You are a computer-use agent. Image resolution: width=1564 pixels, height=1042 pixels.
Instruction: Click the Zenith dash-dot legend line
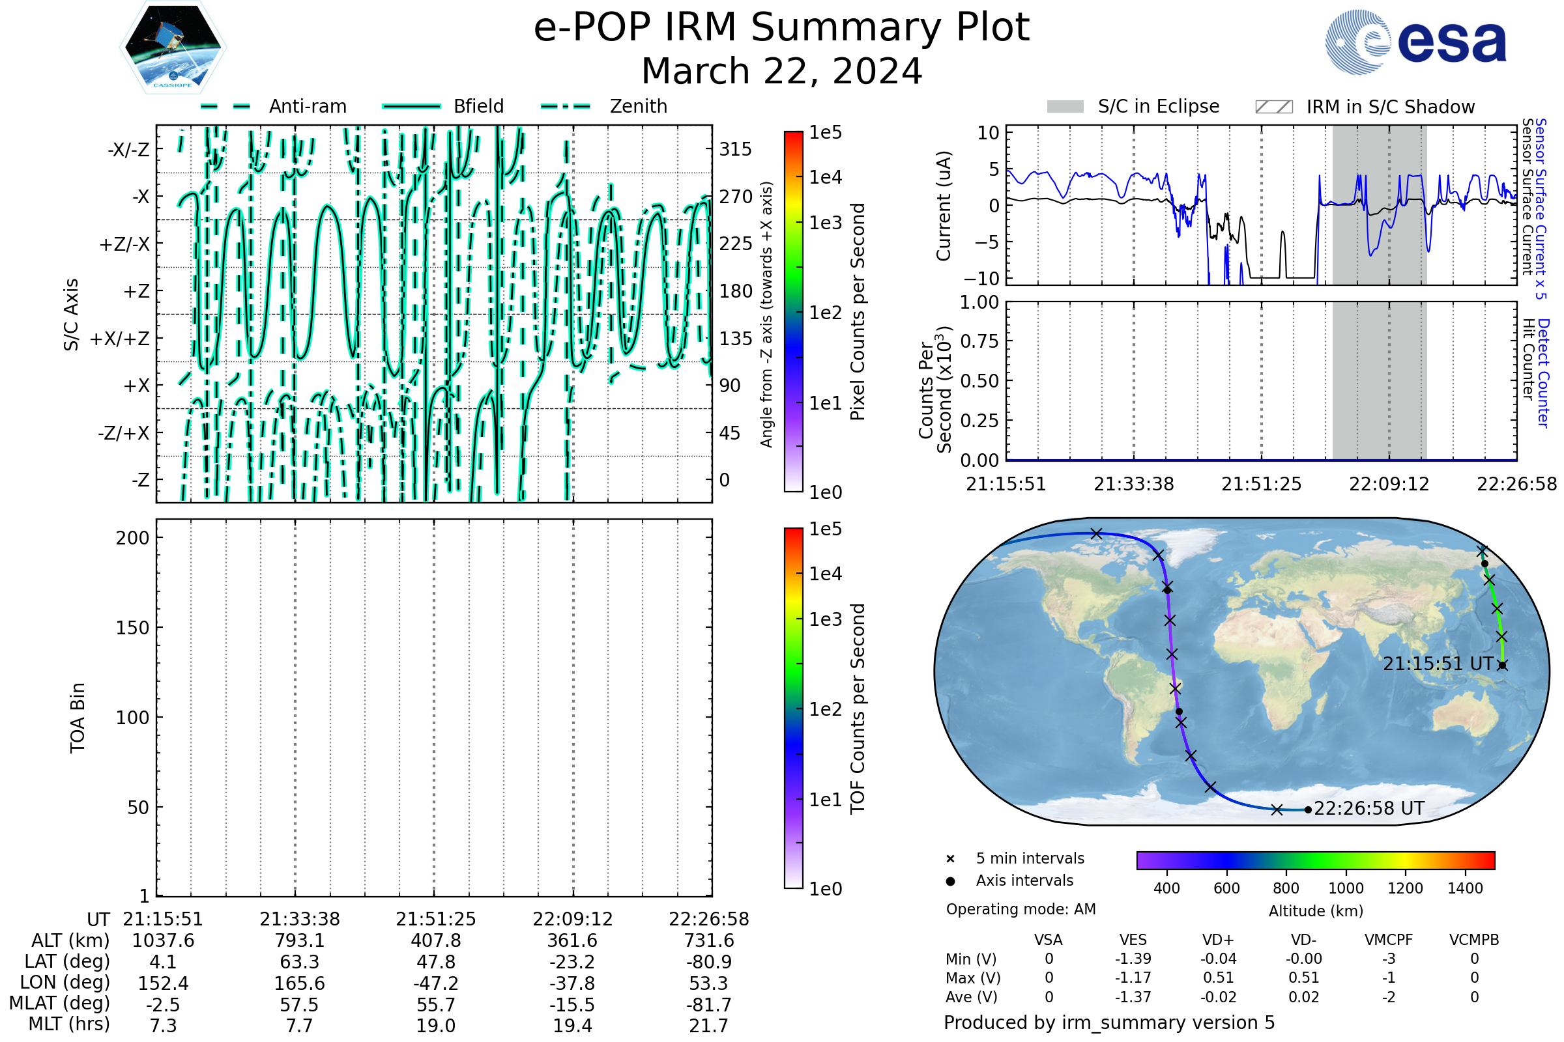[566, 106]
